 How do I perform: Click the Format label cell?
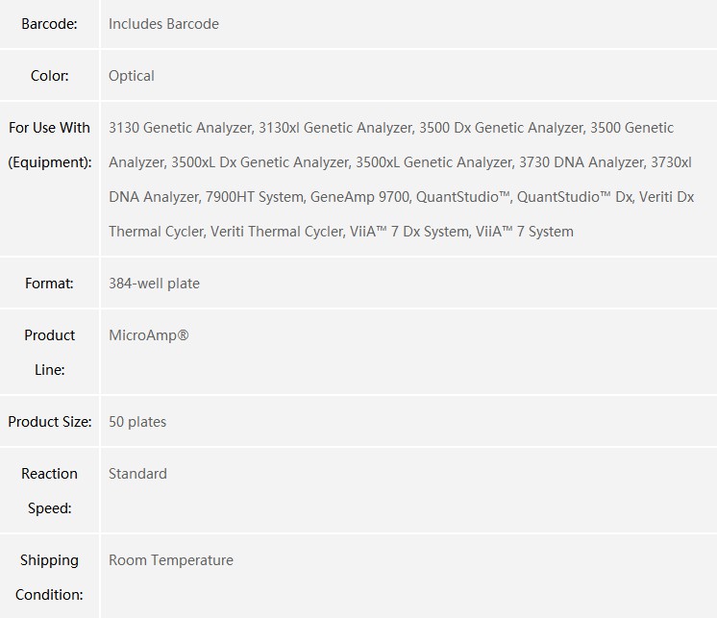(49, 284)
